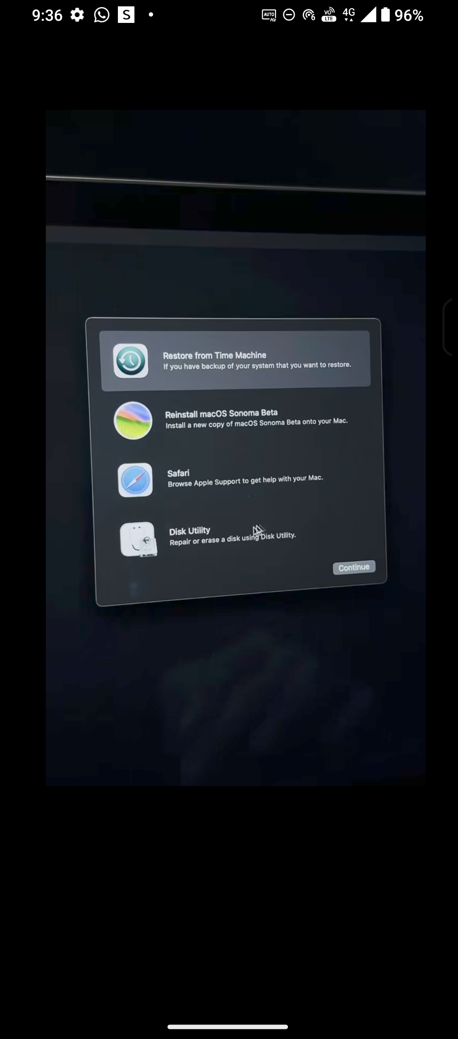Select the Disk Utility stethoscope icon
Viewport: 458px width, 1039px height.
(138, 539)
